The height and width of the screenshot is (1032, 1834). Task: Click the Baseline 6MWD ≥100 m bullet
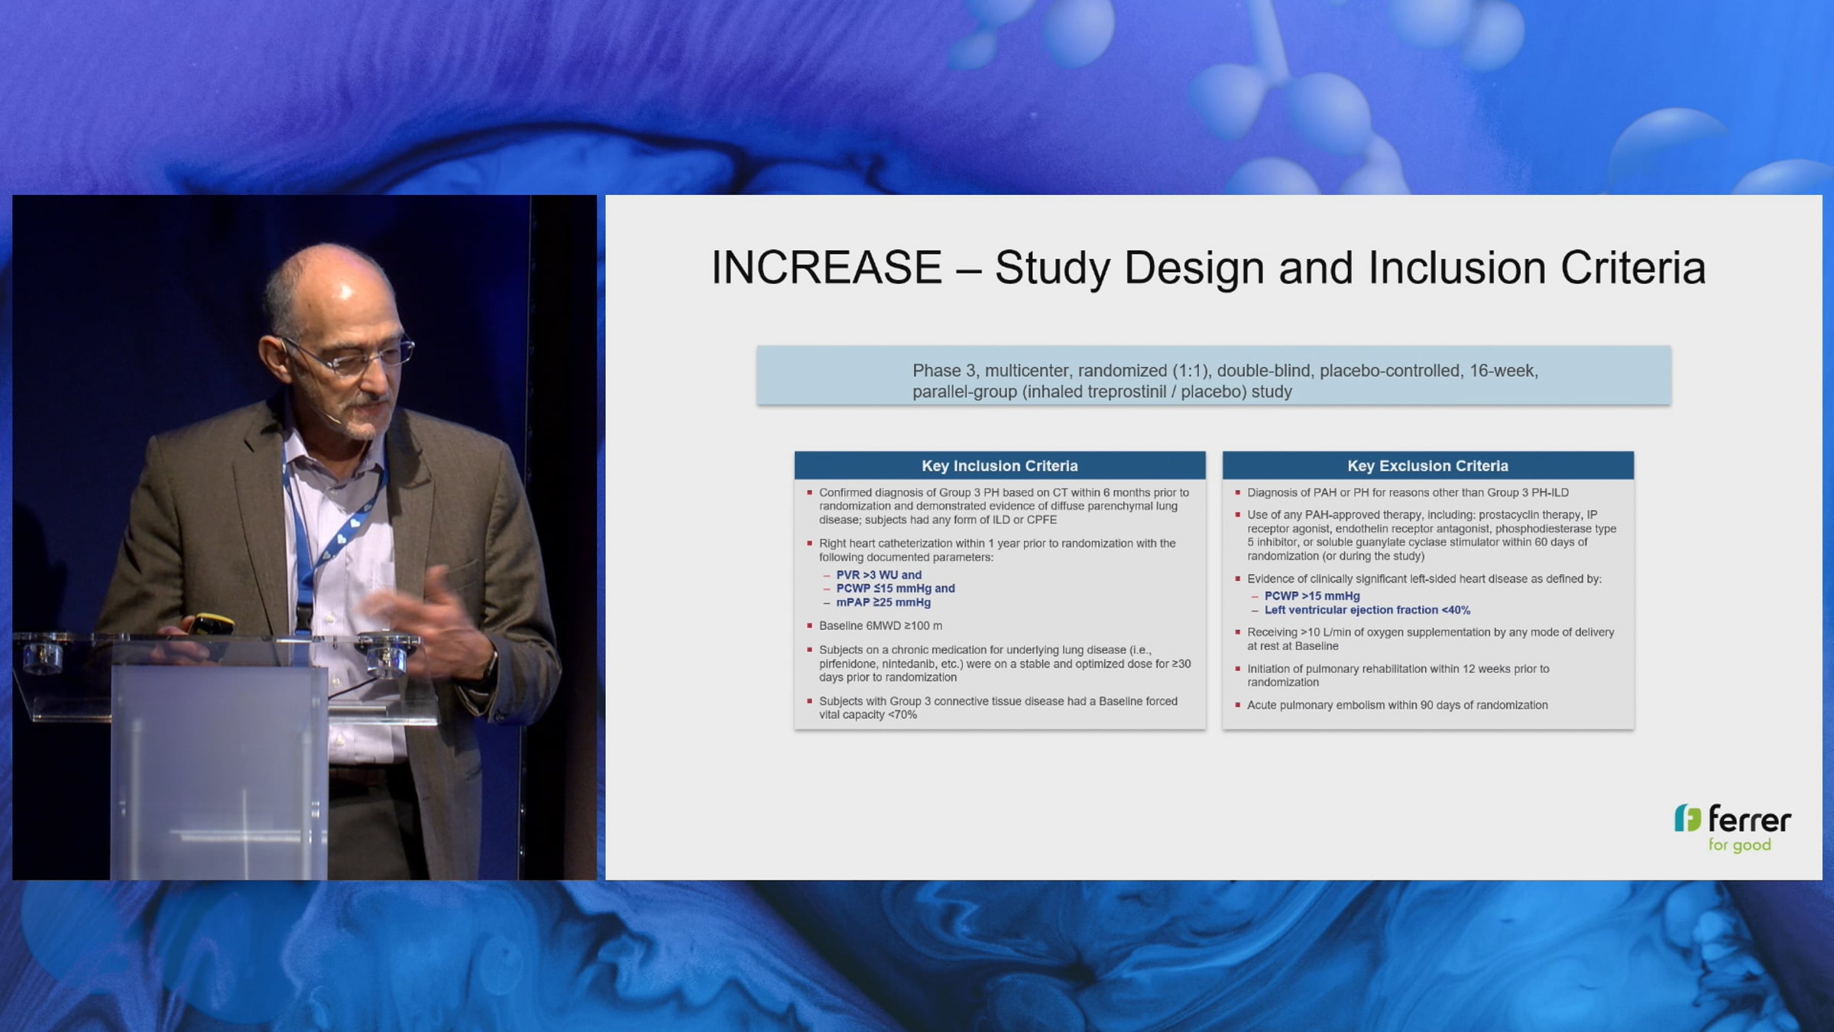(880, 625)
